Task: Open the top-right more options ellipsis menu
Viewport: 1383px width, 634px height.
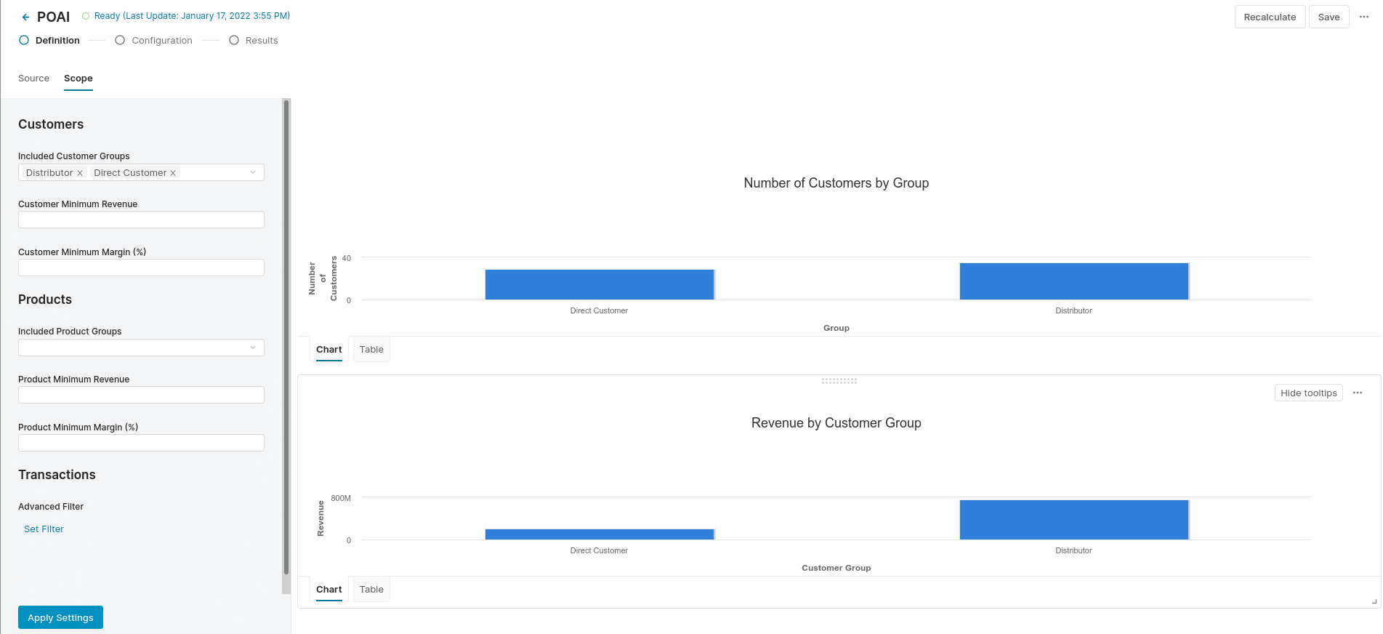Action: click(1363, 17)
